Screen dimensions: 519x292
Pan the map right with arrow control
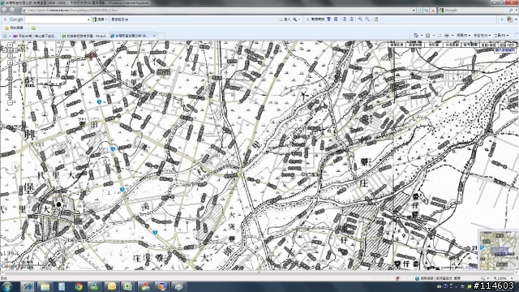(16, 50)
